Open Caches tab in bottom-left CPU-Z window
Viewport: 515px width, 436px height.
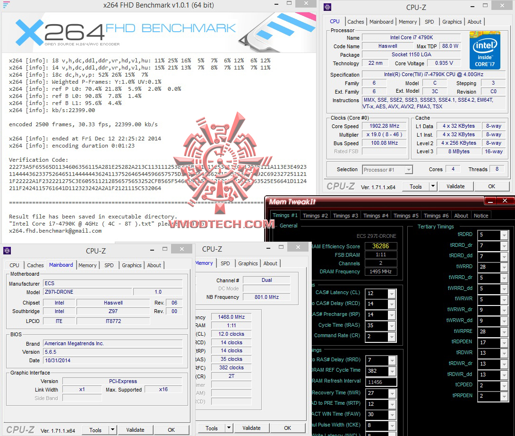tap(35, 265)
